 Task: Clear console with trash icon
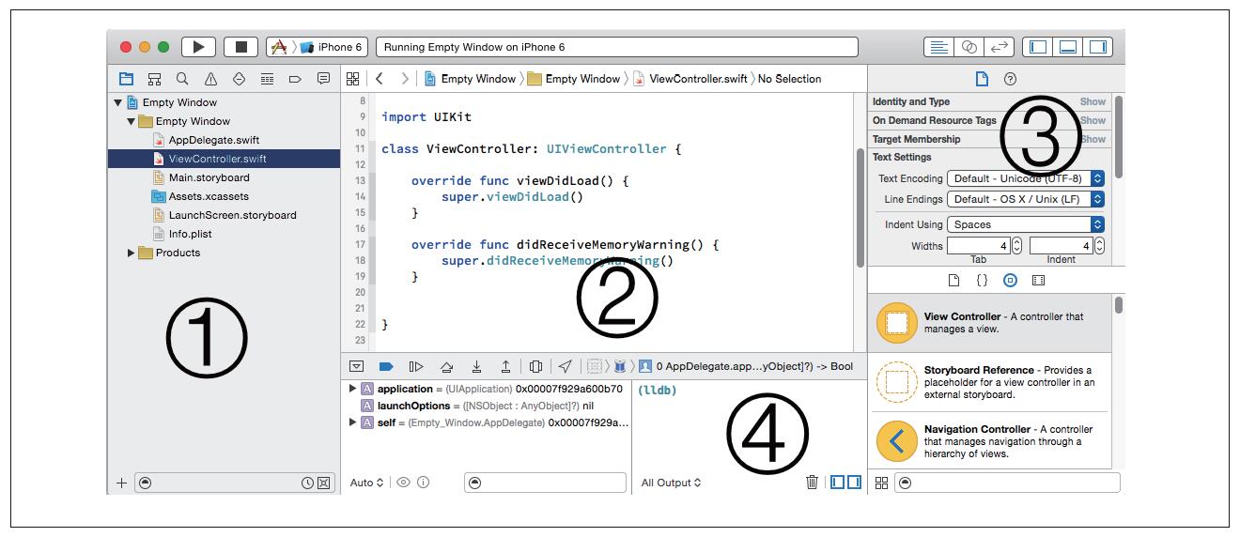(813, 483)
